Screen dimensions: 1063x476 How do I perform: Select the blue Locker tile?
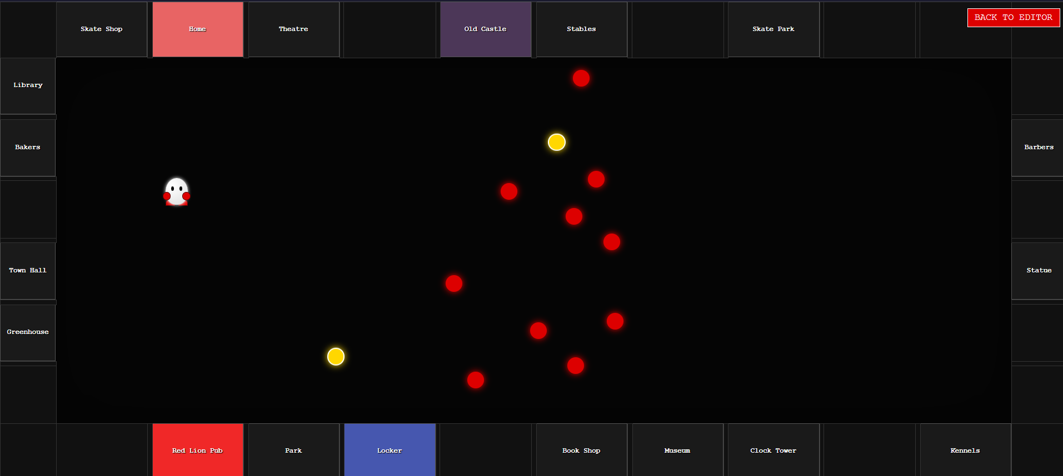pos(389,450)
